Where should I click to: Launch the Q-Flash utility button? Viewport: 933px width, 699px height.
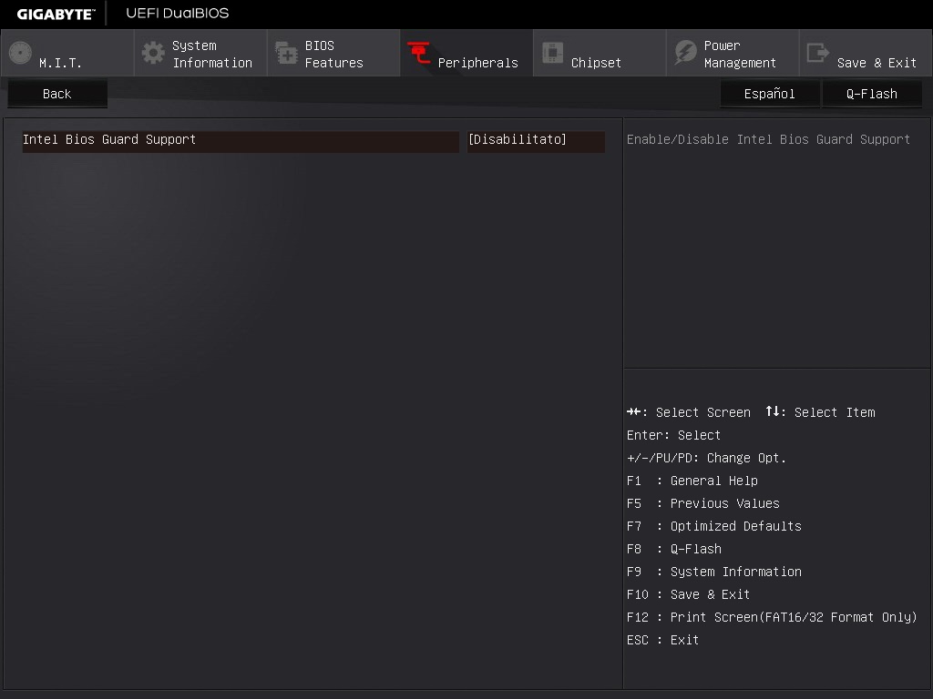click(871, 94)
